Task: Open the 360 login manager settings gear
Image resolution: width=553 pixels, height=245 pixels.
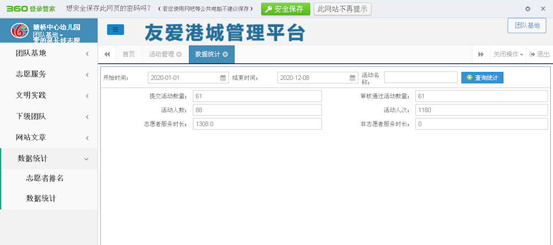Action: (x=528, y=9)
